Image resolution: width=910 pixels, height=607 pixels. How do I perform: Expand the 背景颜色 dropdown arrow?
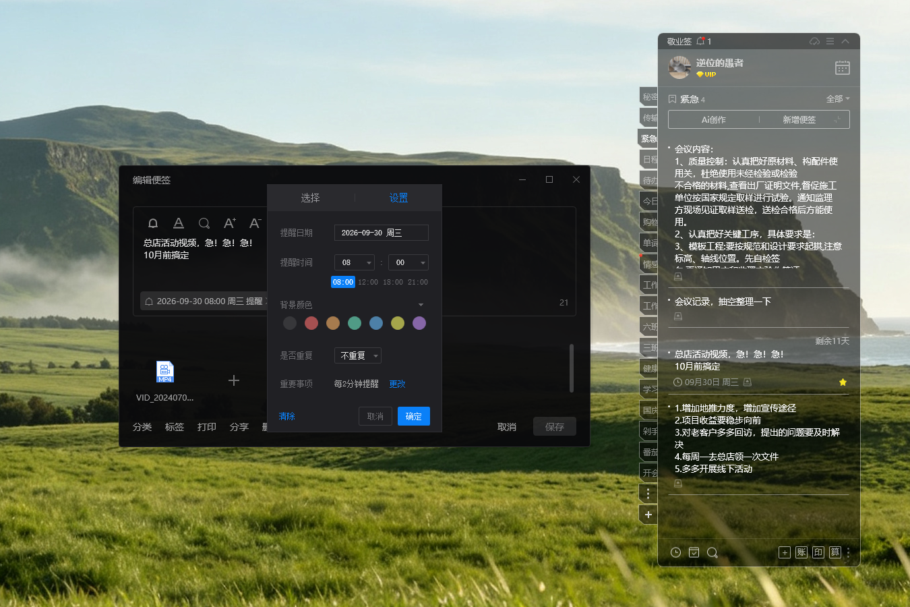coord(421,305)
